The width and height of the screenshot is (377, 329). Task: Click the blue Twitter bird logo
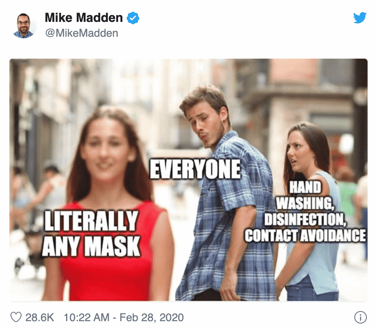tap(360, 18)
